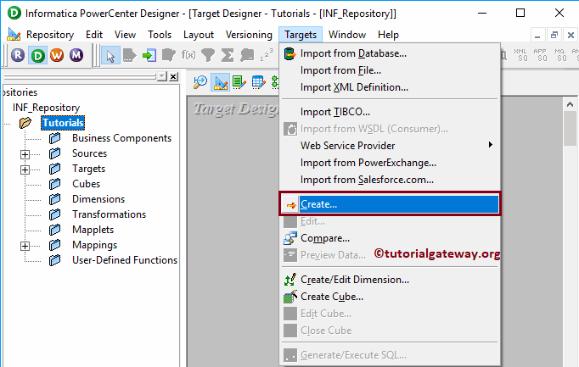The width and height of the screenshot is (579, 367).
Task: Select INF_Repository tree node
Action: tap(46, 108)
